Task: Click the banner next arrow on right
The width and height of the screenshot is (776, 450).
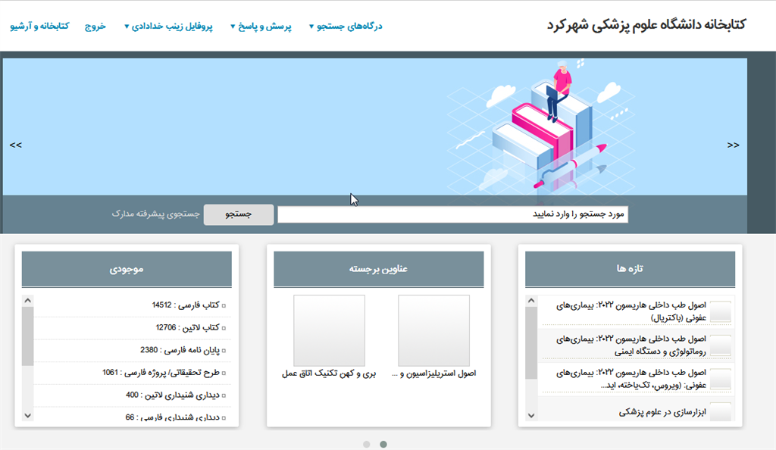Action: pyautogui.click(x=733, y=145)
